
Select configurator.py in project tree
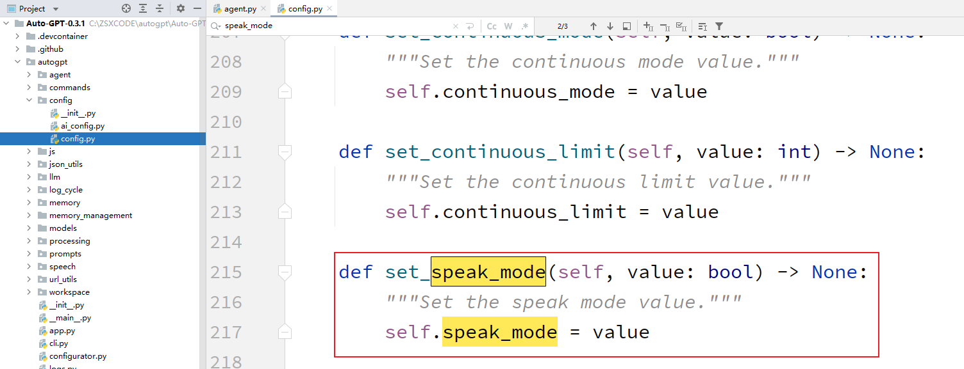78,356
